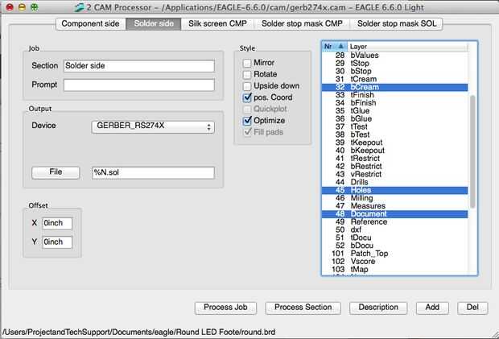Click the Process Job button

(225, 308)
